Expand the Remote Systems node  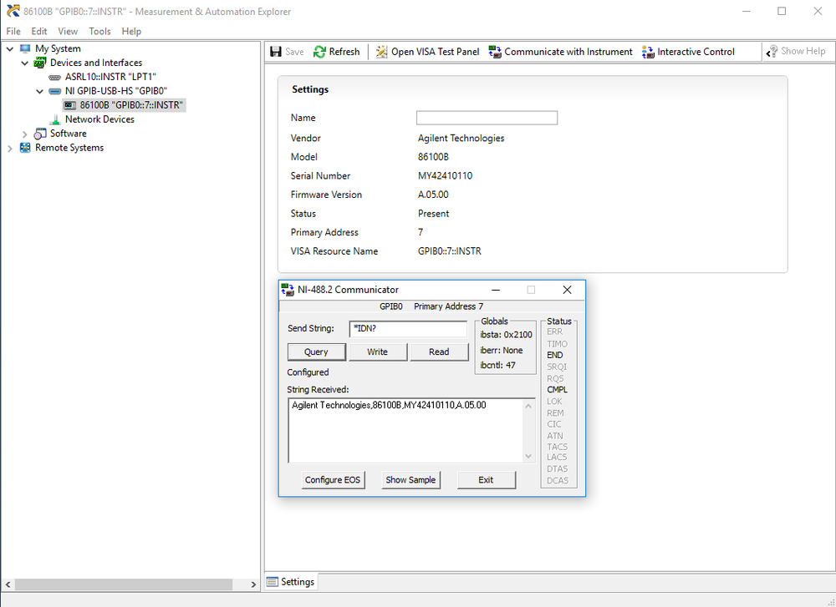10,148
